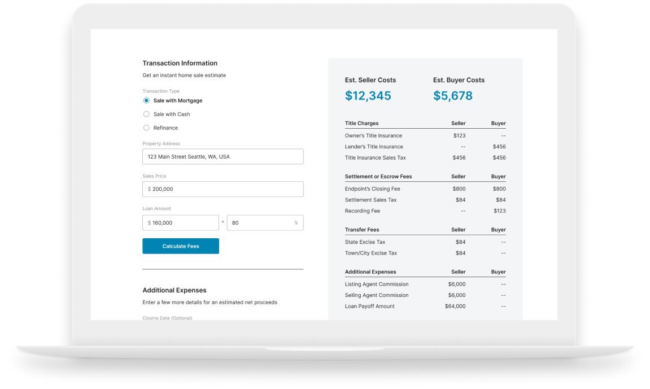Choose the Sale with Cash transaction type
This screenshot has height=389, width=650.
coord(146,114)
